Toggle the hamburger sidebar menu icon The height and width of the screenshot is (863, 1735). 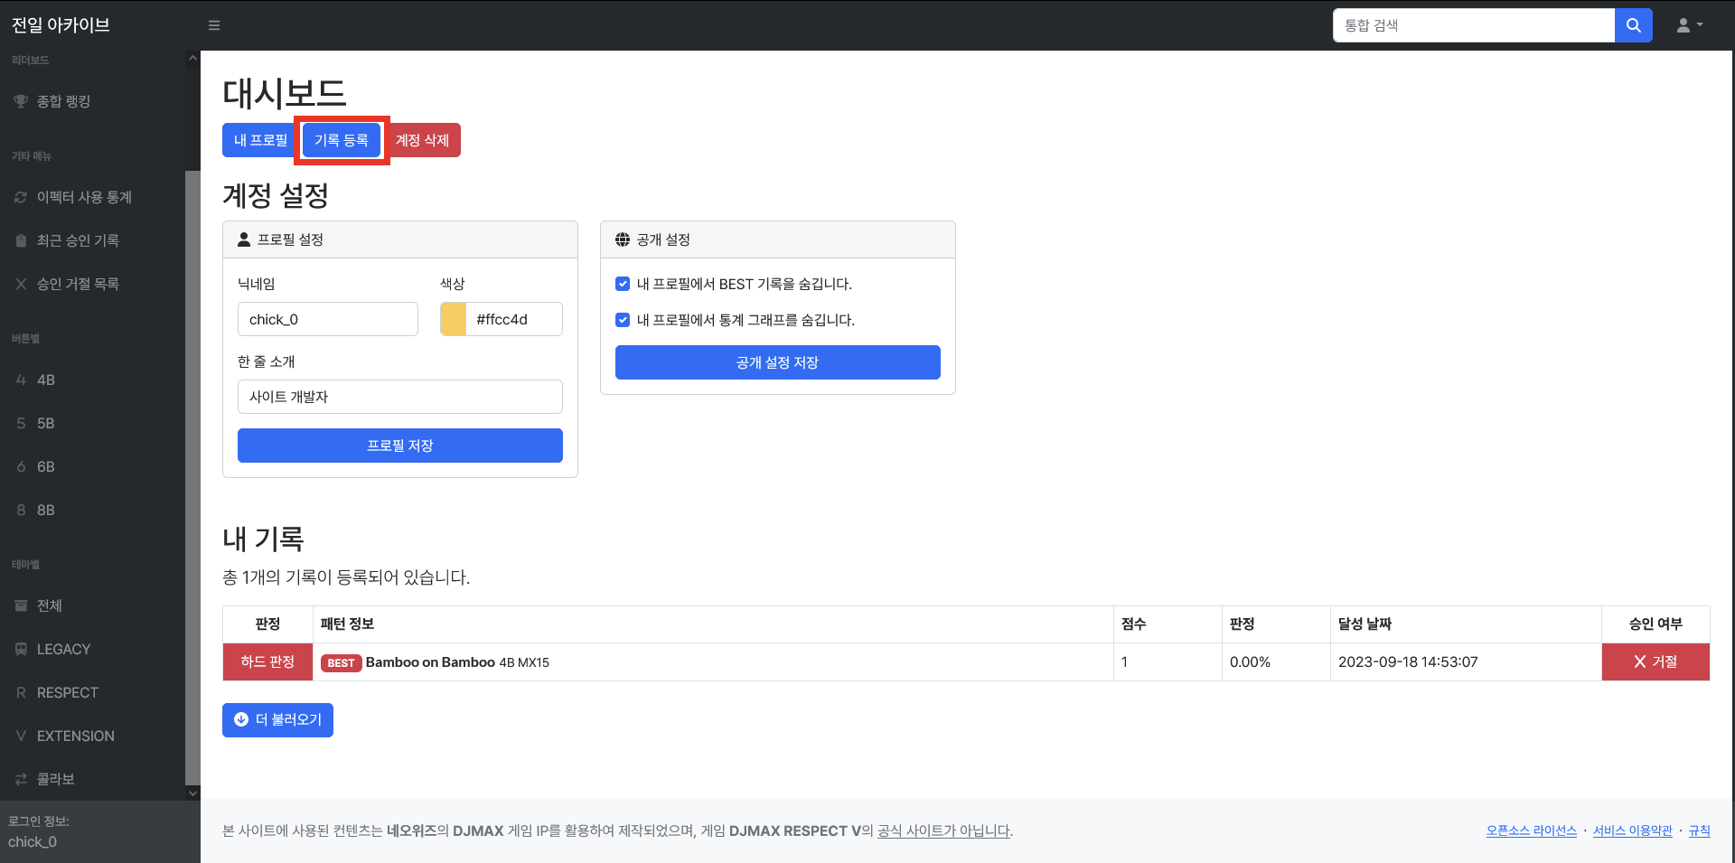(214, 25)
